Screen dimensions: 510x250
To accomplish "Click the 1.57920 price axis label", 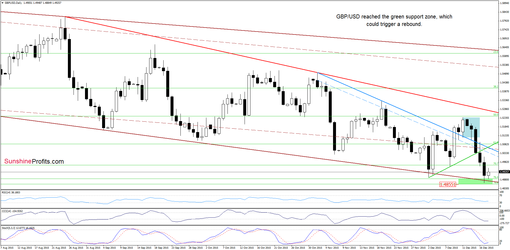I will coord(504,21).
